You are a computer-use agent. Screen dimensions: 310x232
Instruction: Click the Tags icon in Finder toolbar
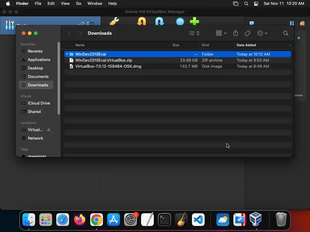pos(248,33)
